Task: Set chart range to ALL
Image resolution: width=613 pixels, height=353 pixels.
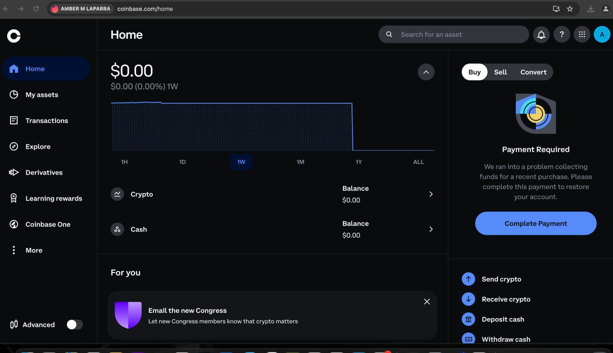Action: click(419, 162)
